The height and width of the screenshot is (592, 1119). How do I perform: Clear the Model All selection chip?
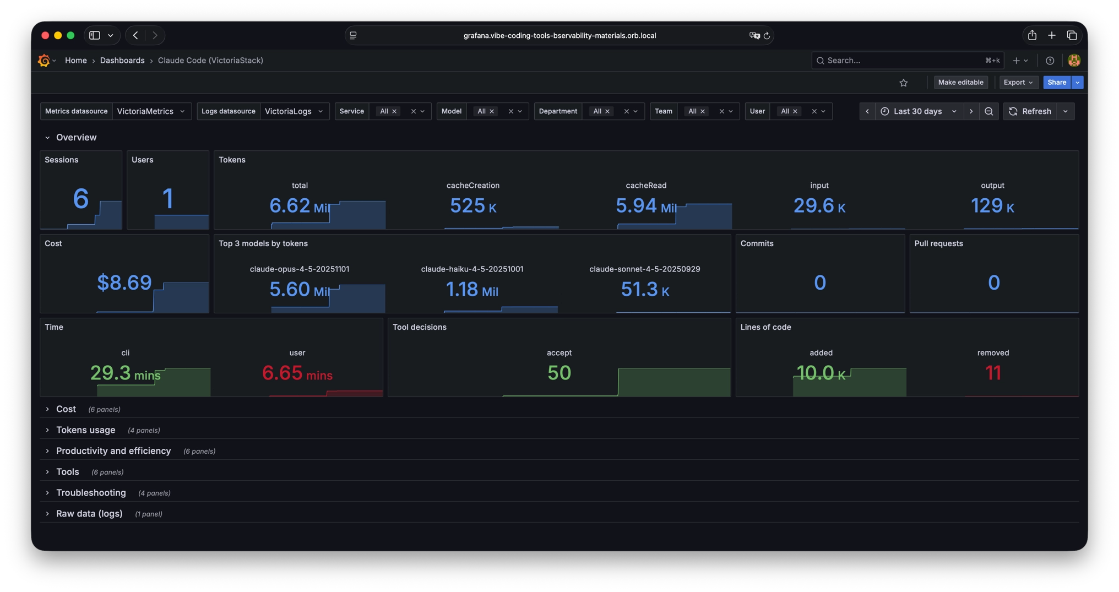(492, 111)
